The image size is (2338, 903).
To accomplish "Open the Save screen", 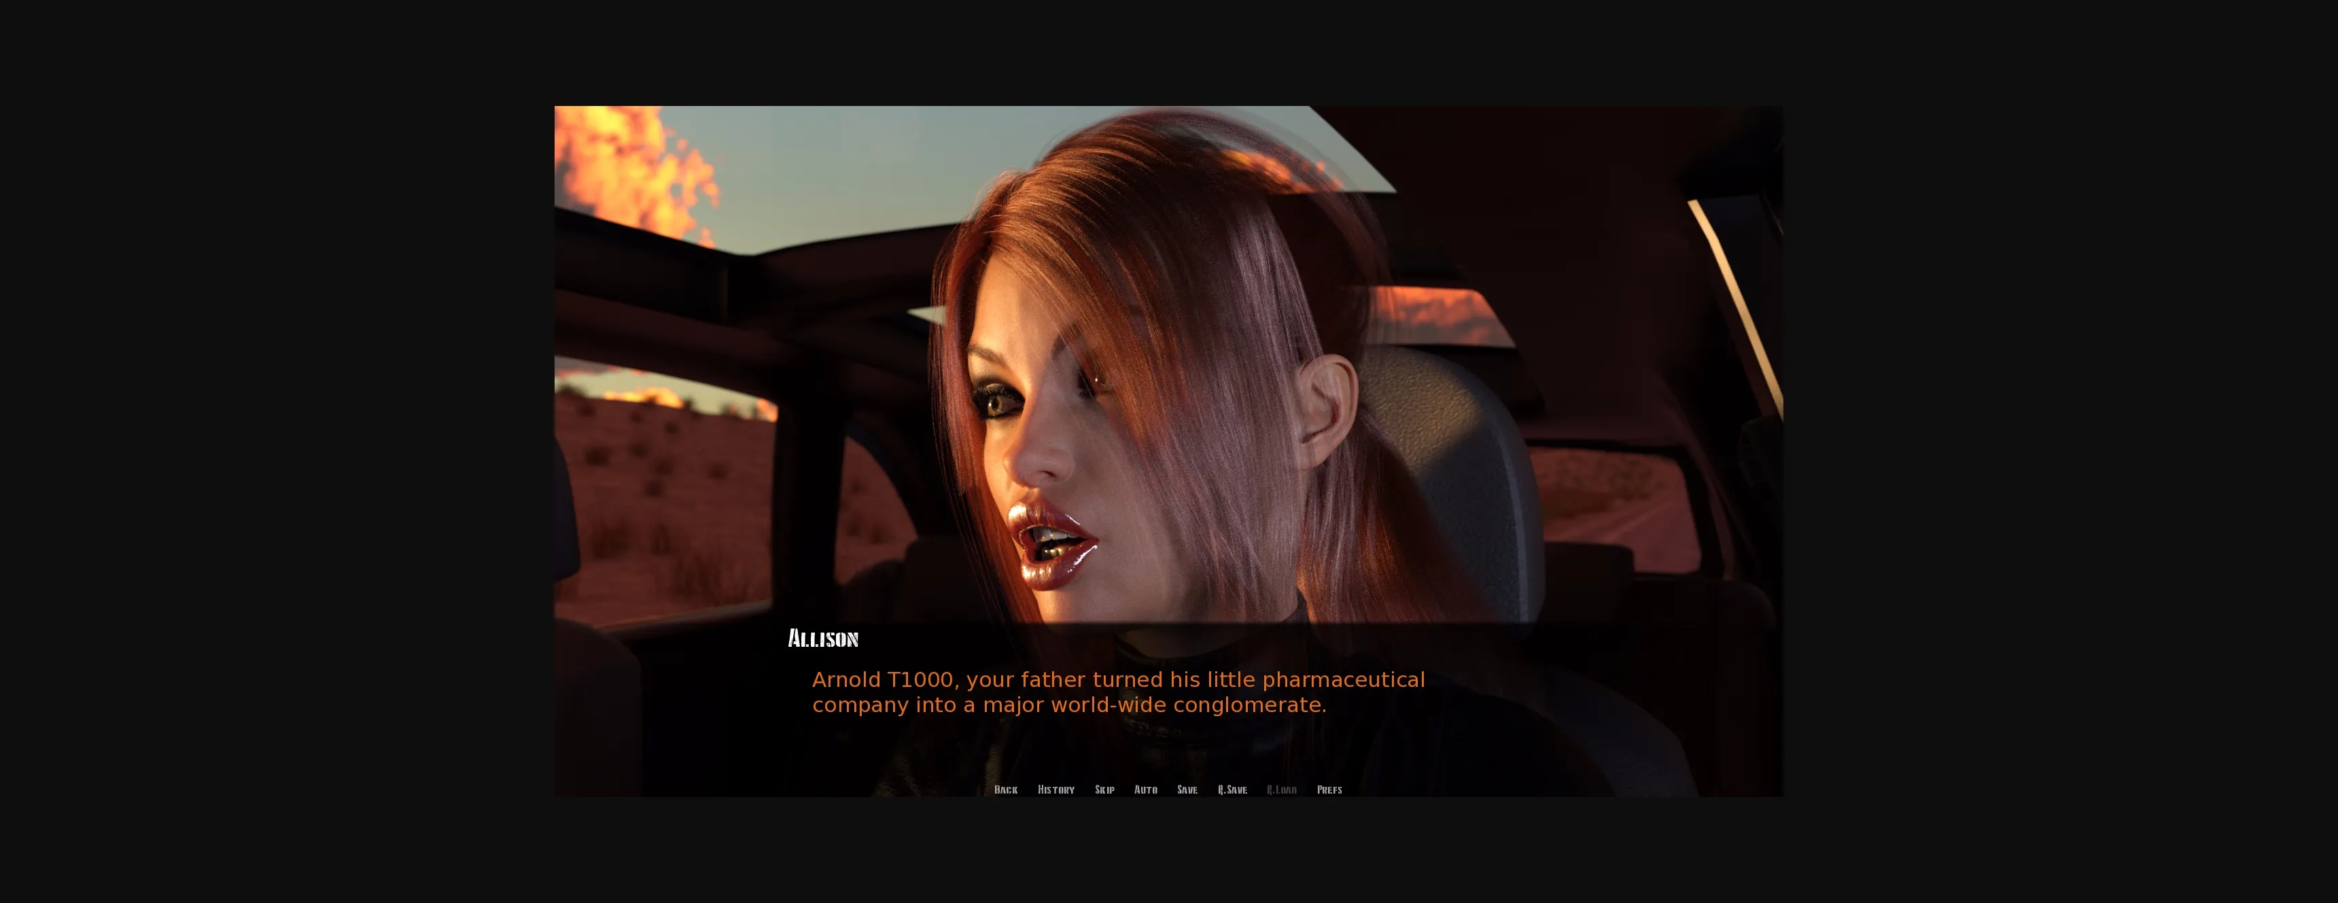I will (x=1186, y=790).
